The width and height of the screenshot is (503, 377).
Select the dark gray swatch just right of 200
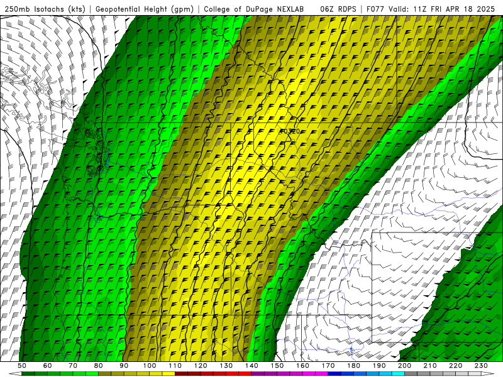411,374
